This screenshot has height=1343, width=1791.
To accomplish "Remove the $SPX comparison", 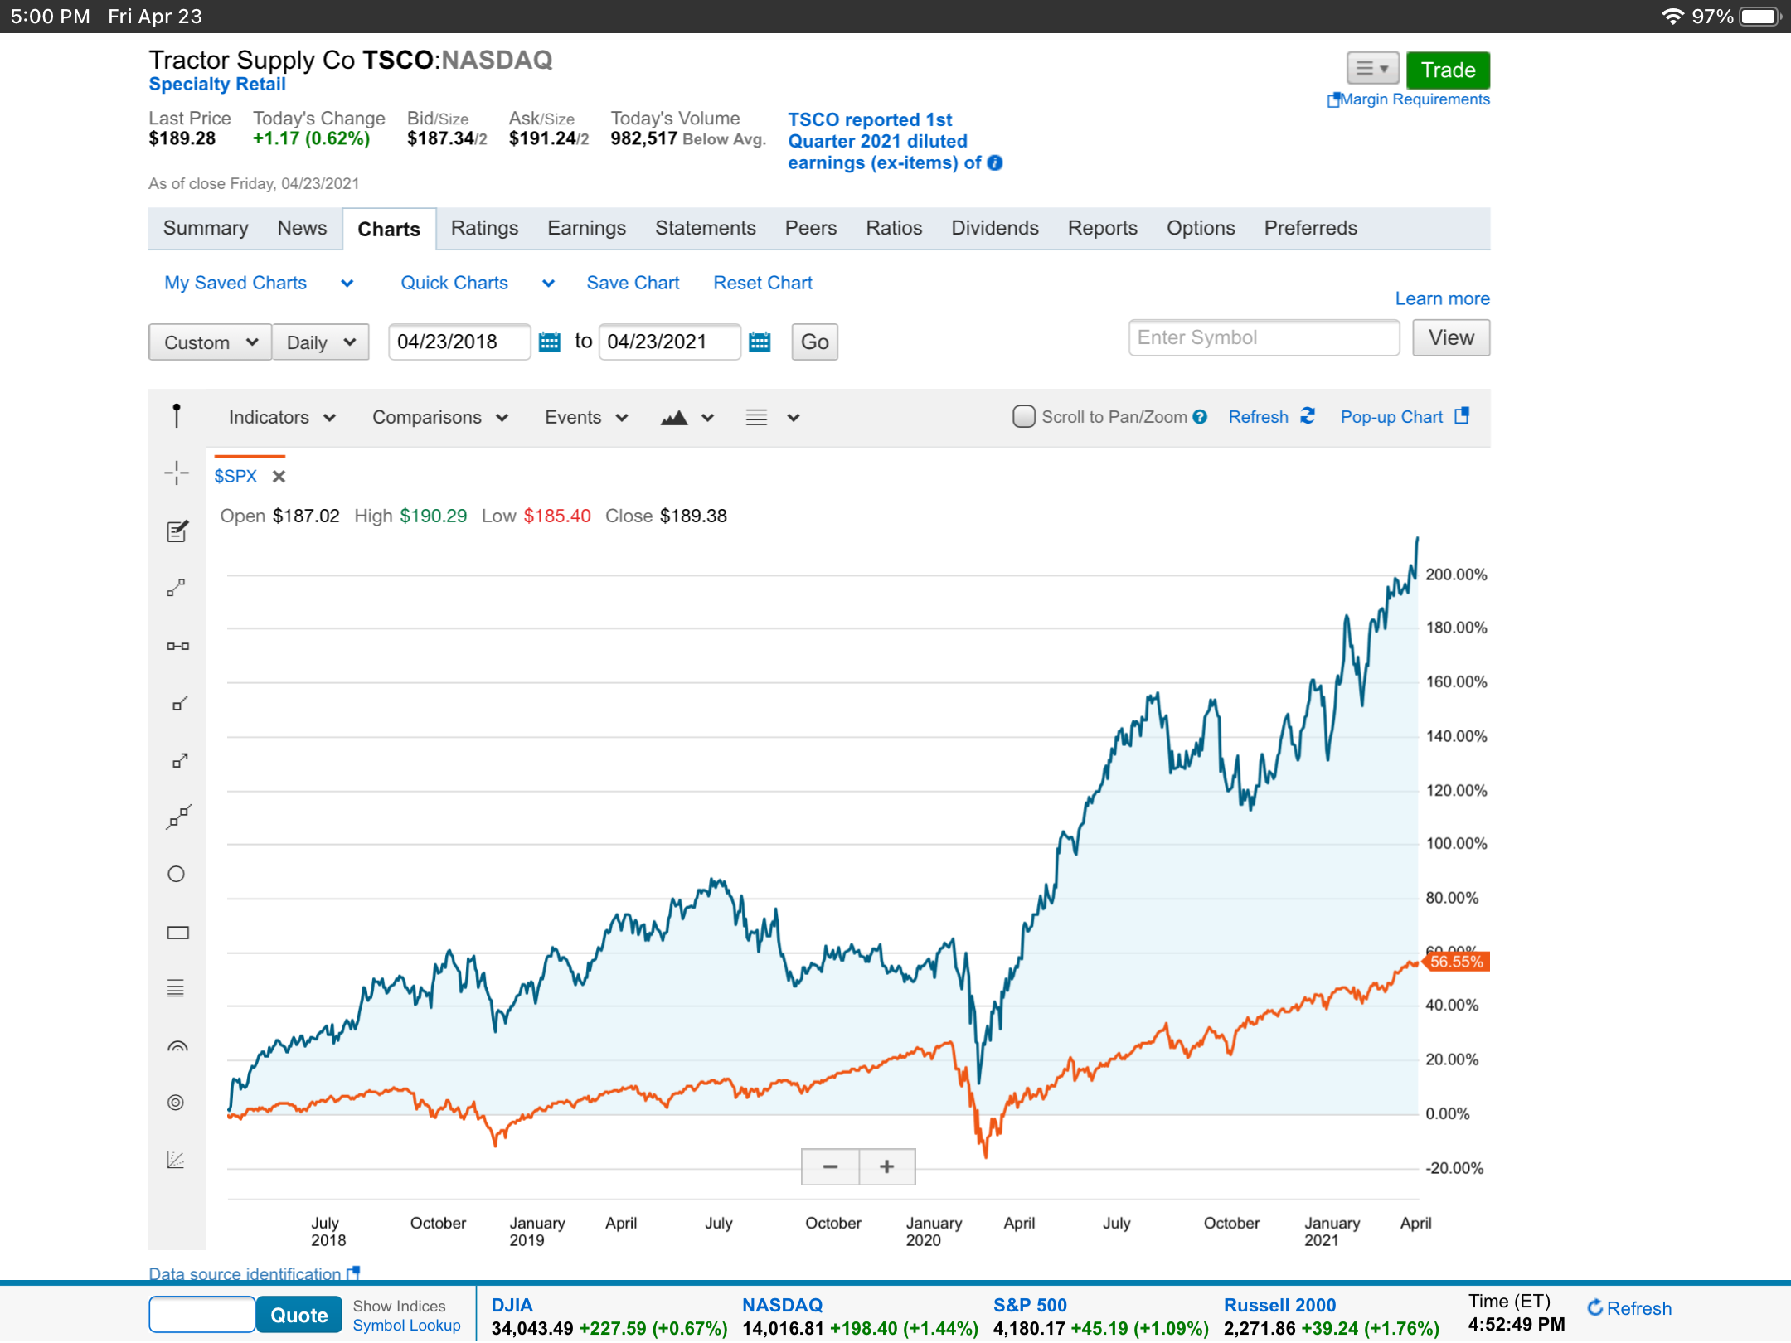I will 279,477.
